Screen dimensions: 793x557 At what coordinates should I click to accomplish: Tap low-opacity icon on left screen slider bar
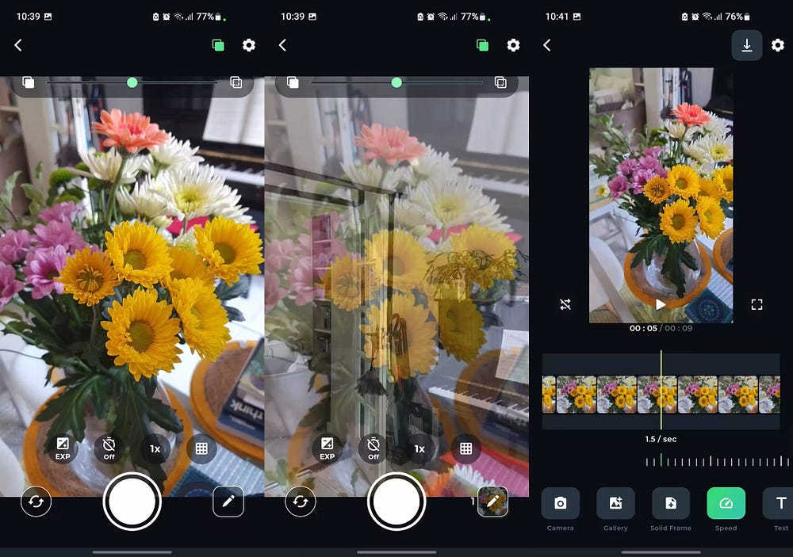click(x=29, y=82)
